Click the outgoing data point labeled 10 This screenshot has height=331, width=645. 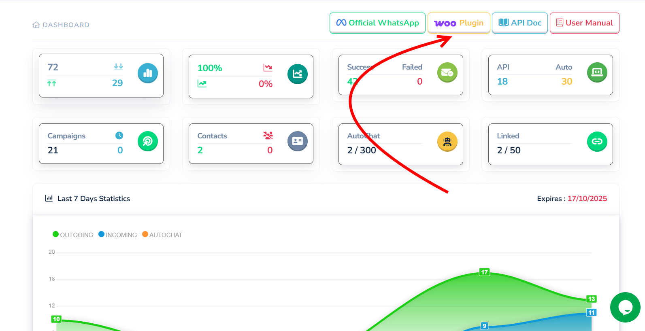click(x=56, y=319)
